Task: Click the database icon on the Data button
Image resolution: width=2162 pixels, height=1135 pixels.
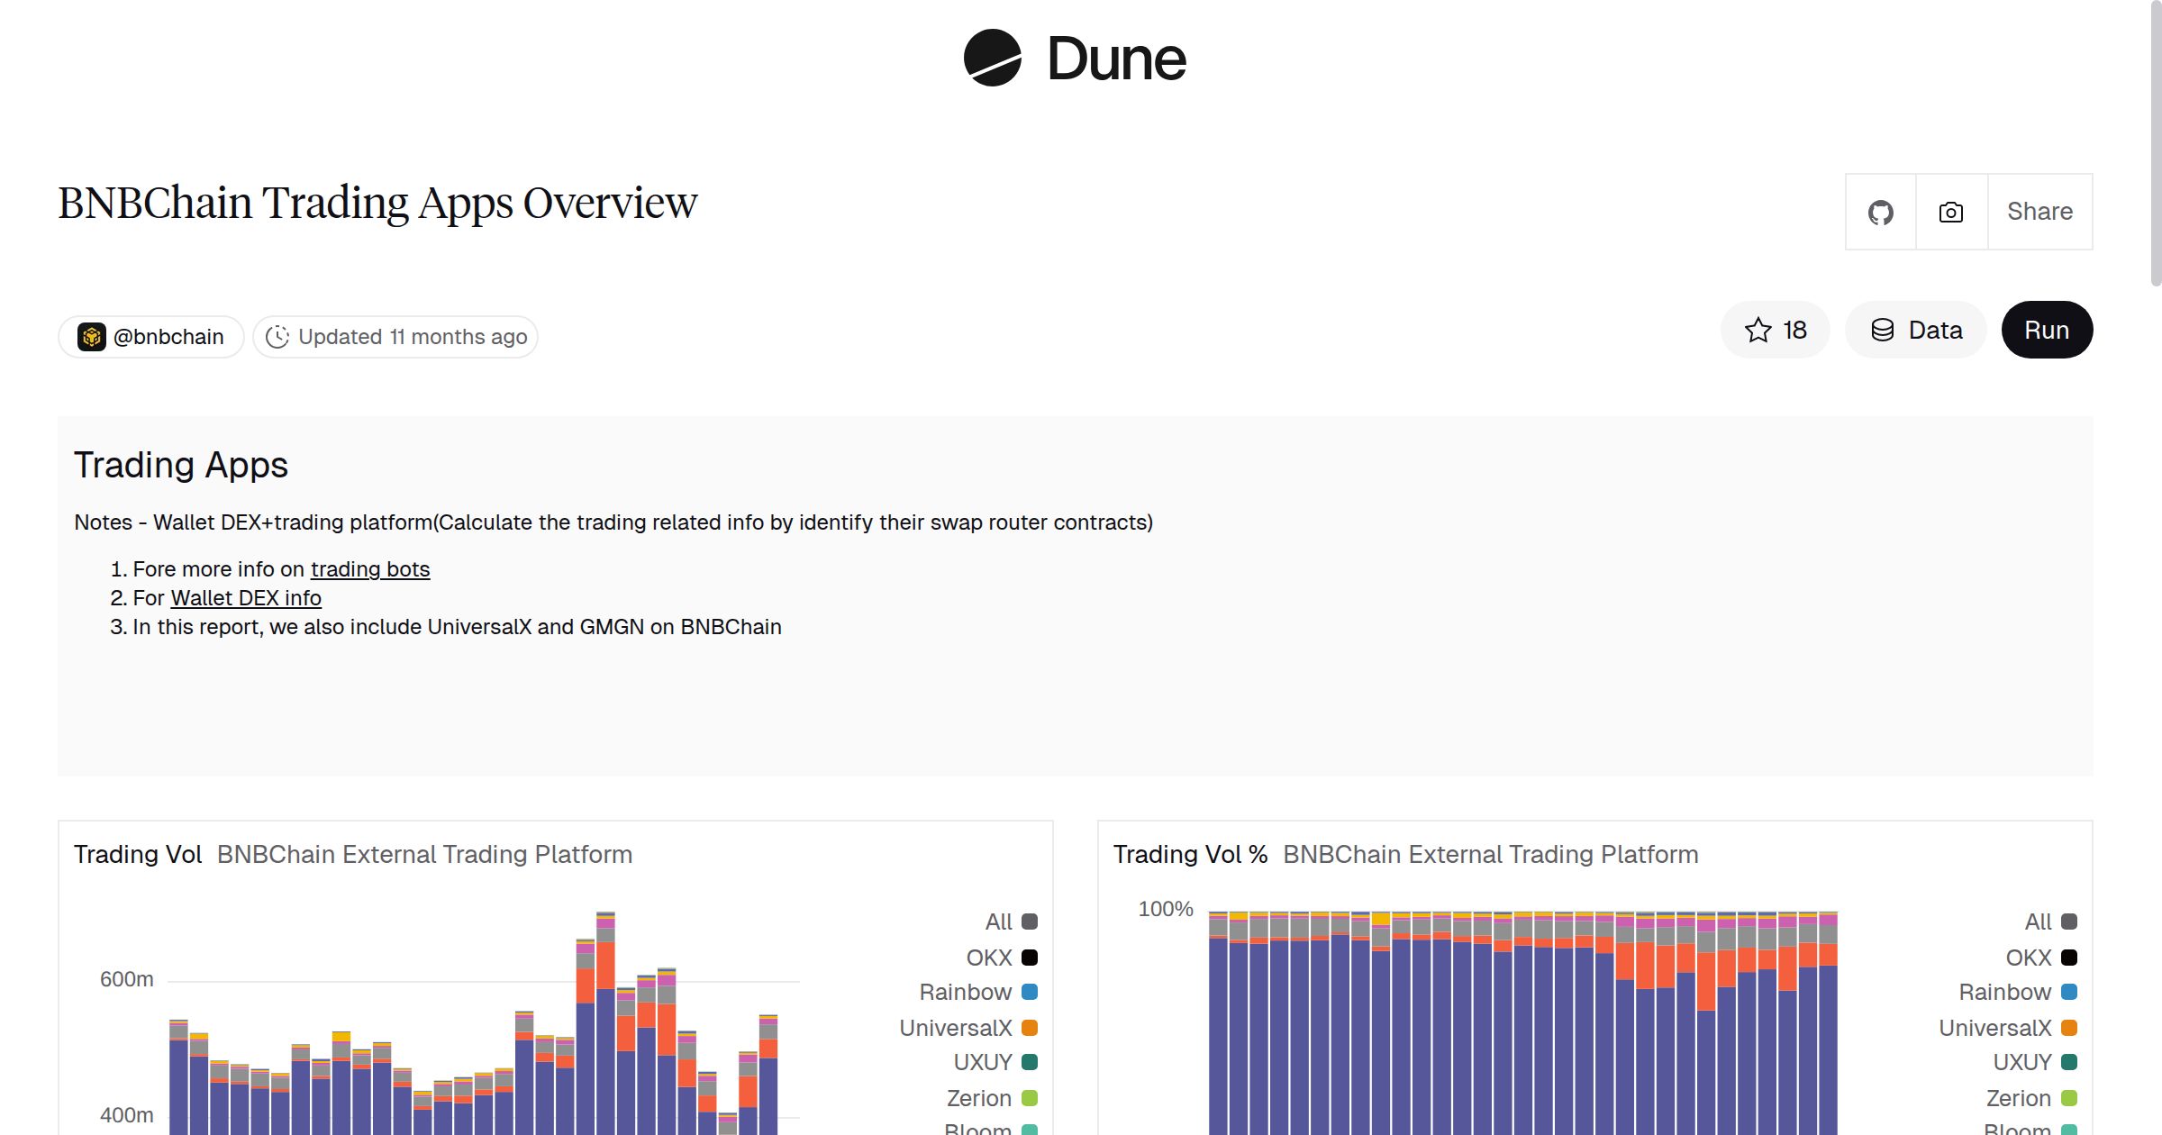Action: [x=1884, y=330]
